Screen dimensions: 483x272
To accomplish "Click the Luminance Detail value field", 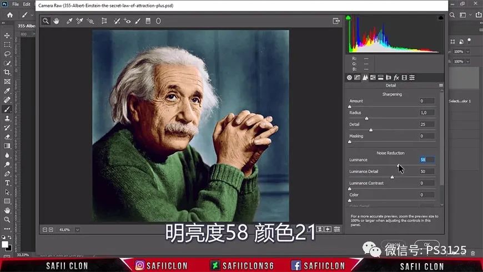I will click(427, 171).
